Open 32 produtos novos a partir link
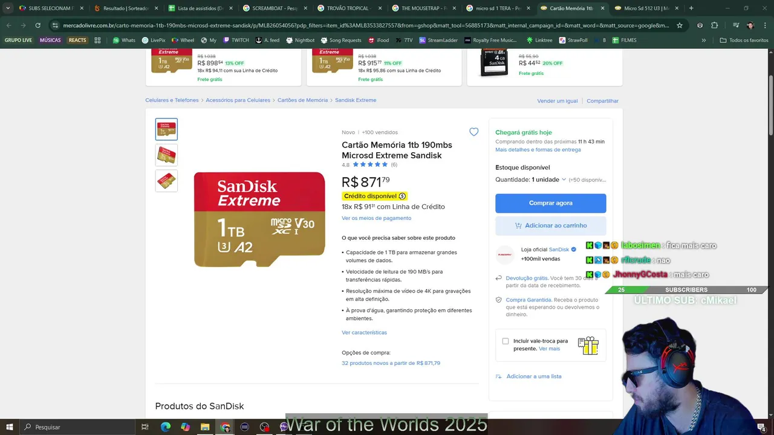 391,363
